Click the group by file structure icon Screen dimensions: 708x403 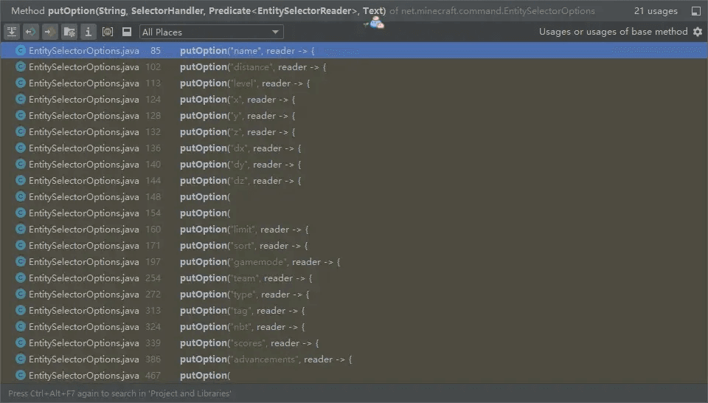[69, 32]
